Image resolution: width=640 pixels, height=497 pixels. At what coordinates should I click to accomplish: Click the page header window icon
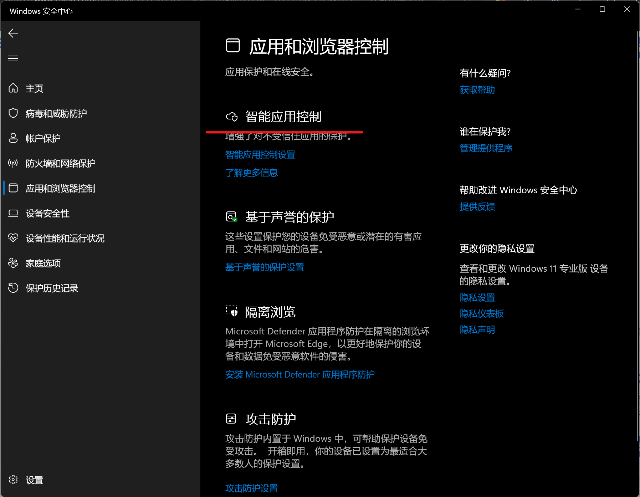pos(233,46)
